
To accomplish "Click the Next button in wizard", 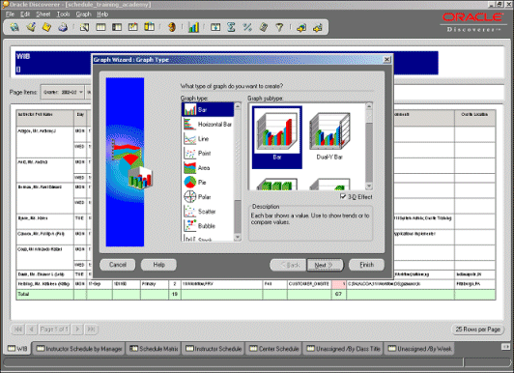I will pos(325,265).
